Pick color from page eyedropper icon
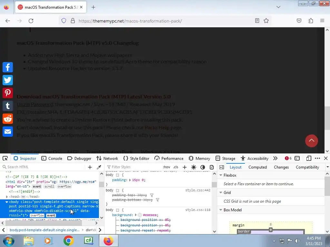 pyautogui.click(x=99, y=167)
